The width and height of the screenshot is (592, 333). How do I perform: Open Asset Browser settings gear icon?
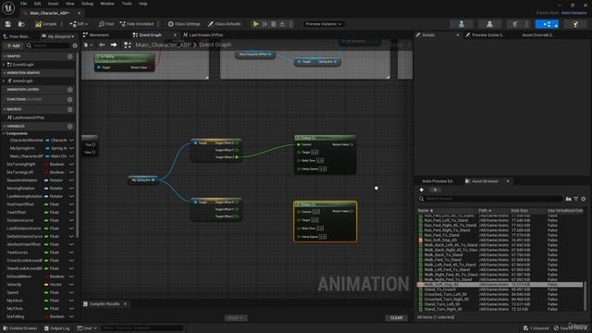[x=584, y=199]
